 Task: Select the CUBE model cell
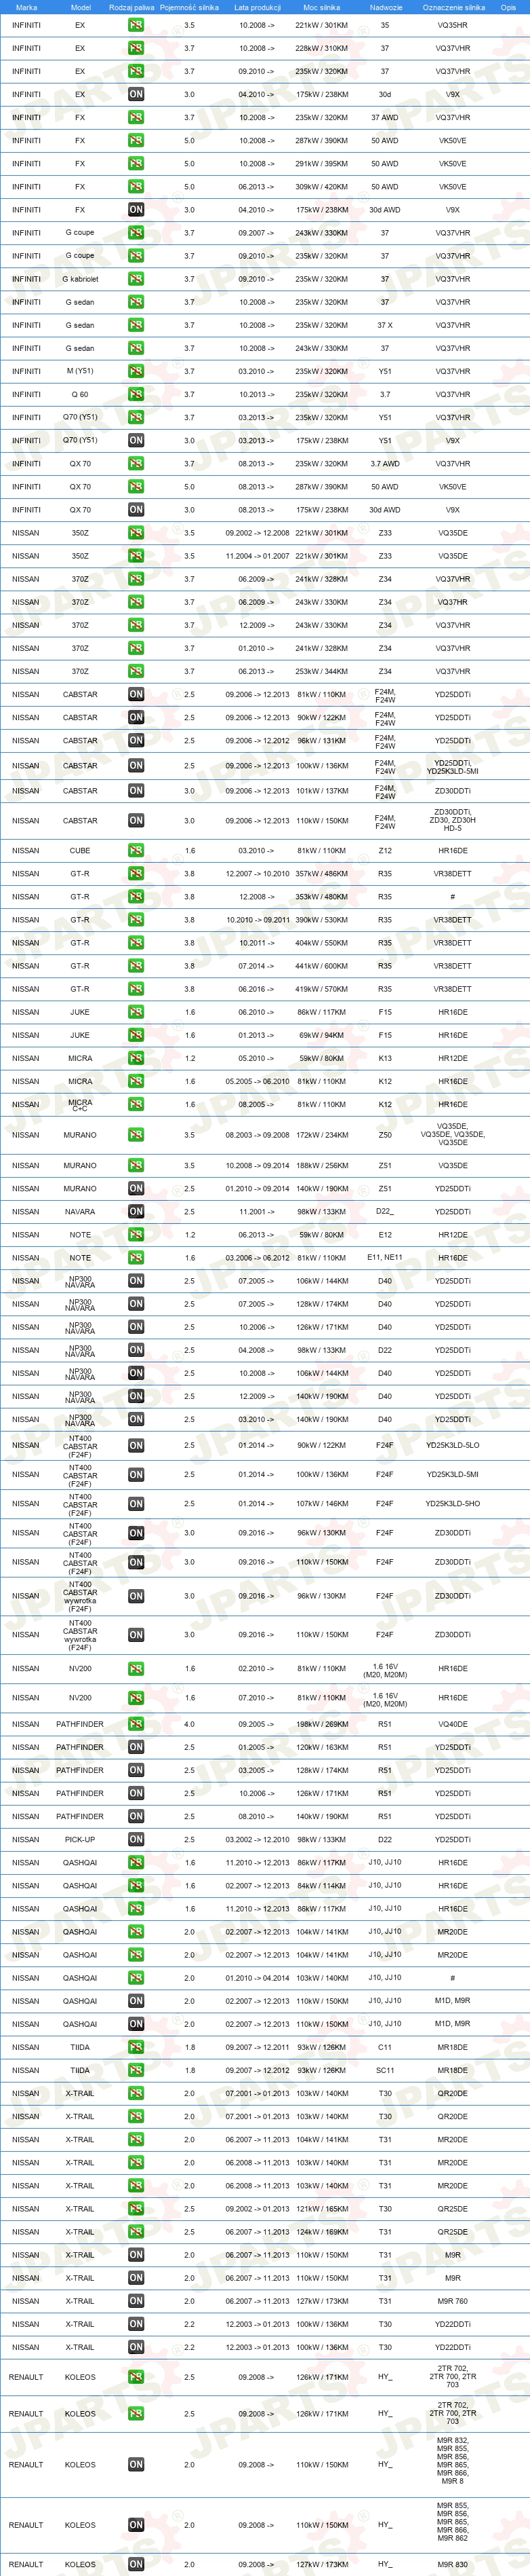coord(80,851)
